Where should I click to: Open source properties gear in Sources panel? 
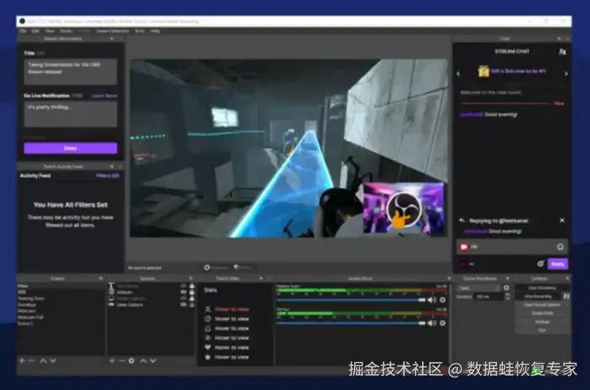[131, 361]
